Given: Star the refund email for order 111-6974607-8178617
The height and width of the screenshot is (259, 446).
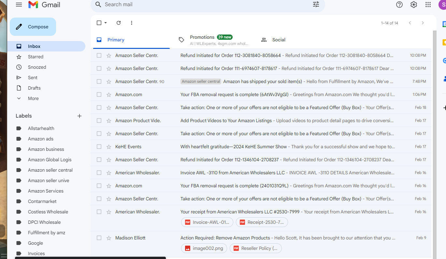Looking at the screenshot, I should [x=109, y=68].
